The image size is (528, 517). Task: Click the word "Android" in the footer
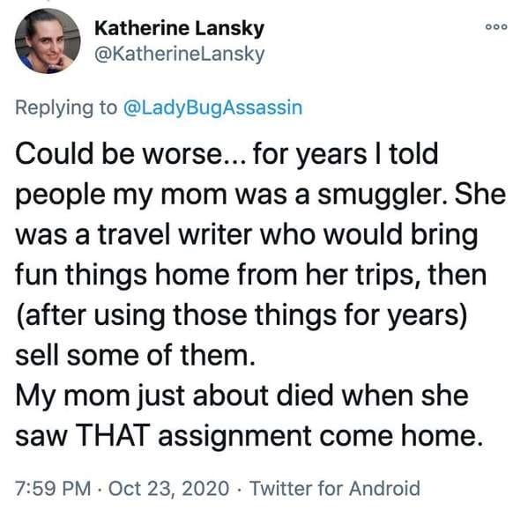(384, 489)
